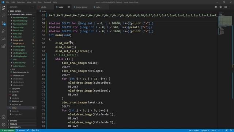Open the Explorer view icon
Viewport: 234px width, 132px height.
click(x=3, y=8)
